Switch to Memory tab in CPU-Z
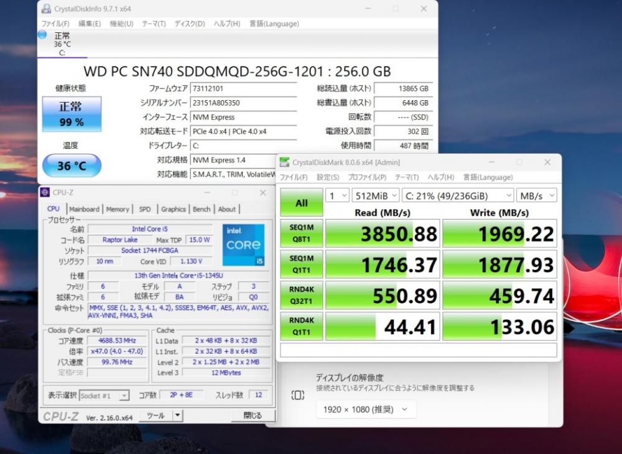 (118, 209)
